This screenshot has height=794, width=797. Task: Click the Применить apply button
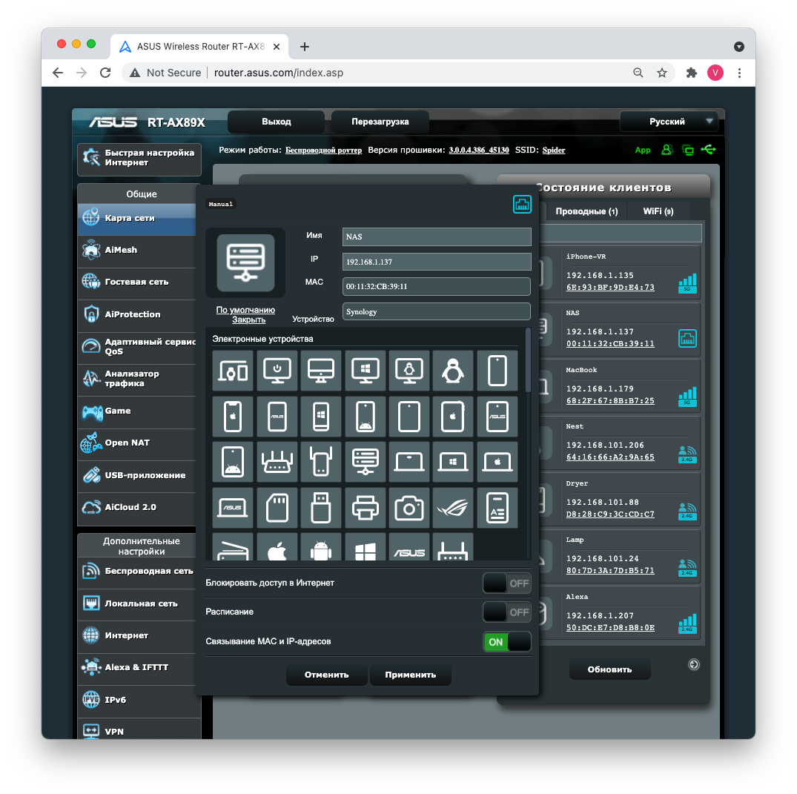pos(411,675)
